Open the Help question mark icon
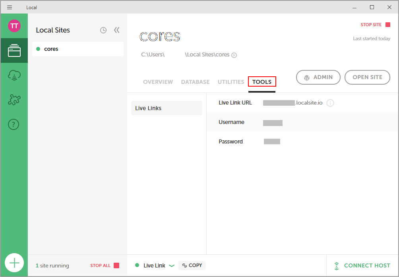 click(x=14, y=124)
